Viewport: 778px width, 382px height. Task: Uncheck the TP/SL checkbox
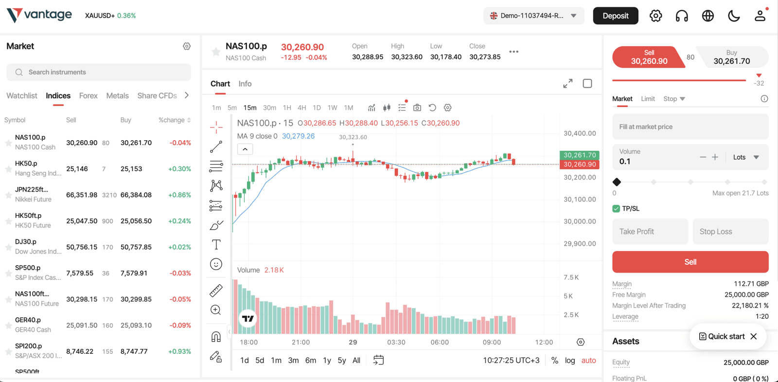pos(616,208)
